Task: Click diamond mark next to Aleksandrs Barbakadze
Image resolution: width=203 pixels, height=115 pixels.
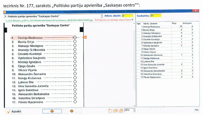Action: 75,94
